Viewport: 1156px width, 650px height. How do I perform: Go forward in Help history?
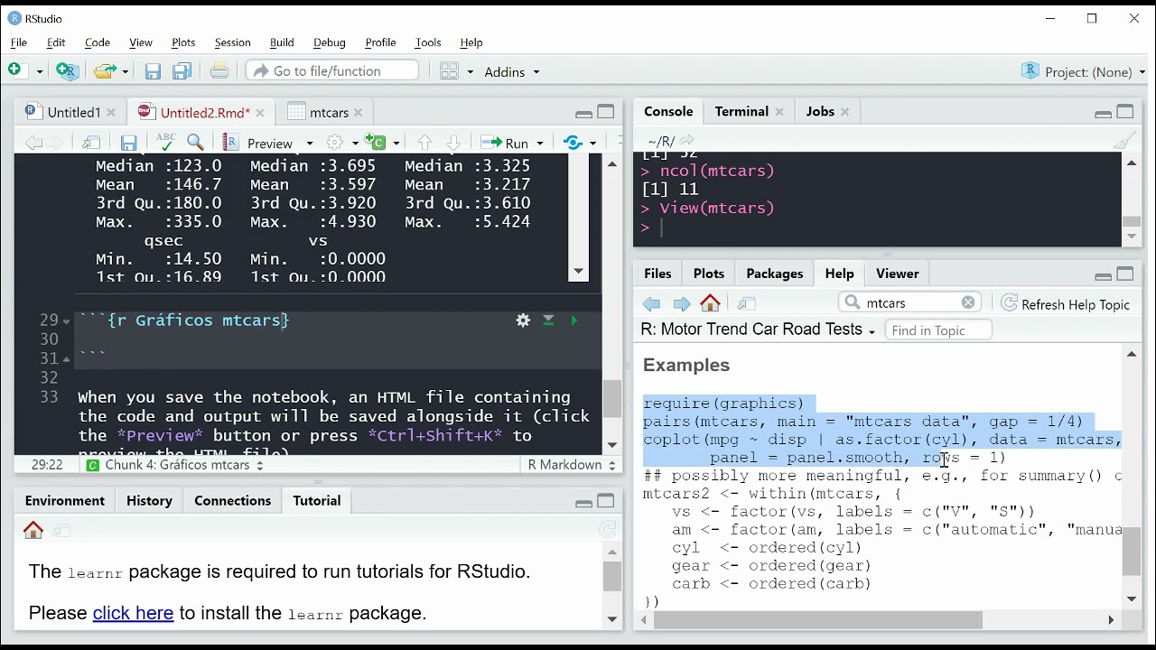(682, 304)
